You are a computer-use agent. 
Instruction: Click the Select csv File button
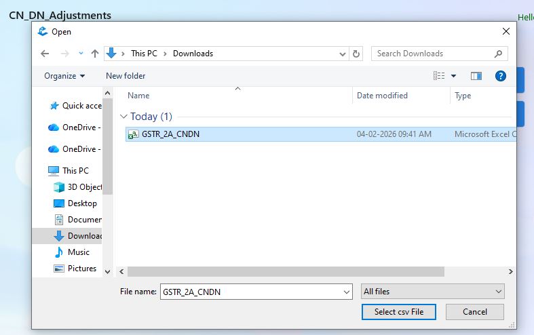click(398, 312)
